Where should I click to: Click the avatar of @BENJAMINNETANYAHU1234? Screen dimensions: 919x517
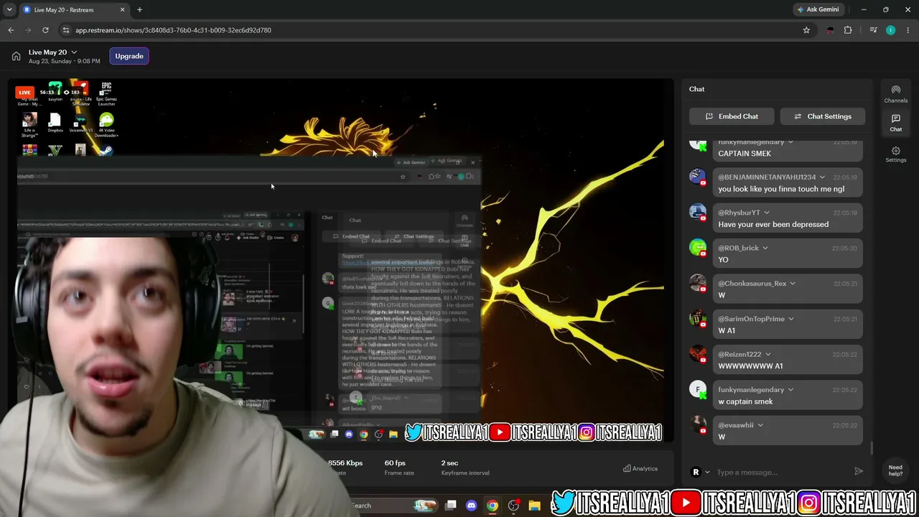click(698, 177)
